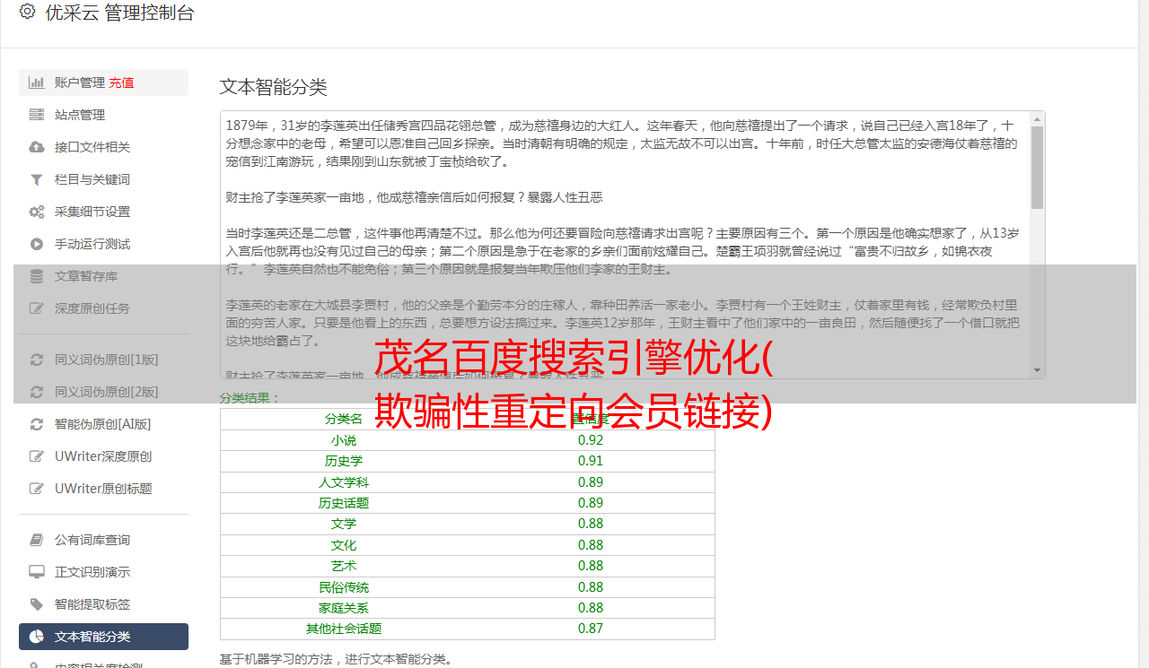
Task: Click the red 充值 link
Action: 121,82
